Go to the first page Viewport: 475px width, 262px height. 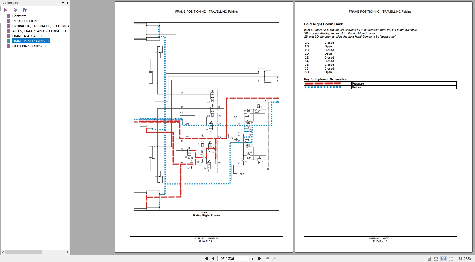pos(206,258)
